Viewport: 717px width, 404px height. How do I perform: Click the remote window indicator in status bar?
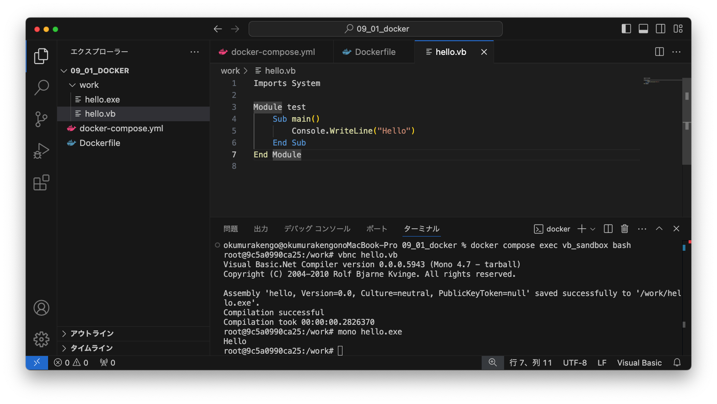(37, 363)
